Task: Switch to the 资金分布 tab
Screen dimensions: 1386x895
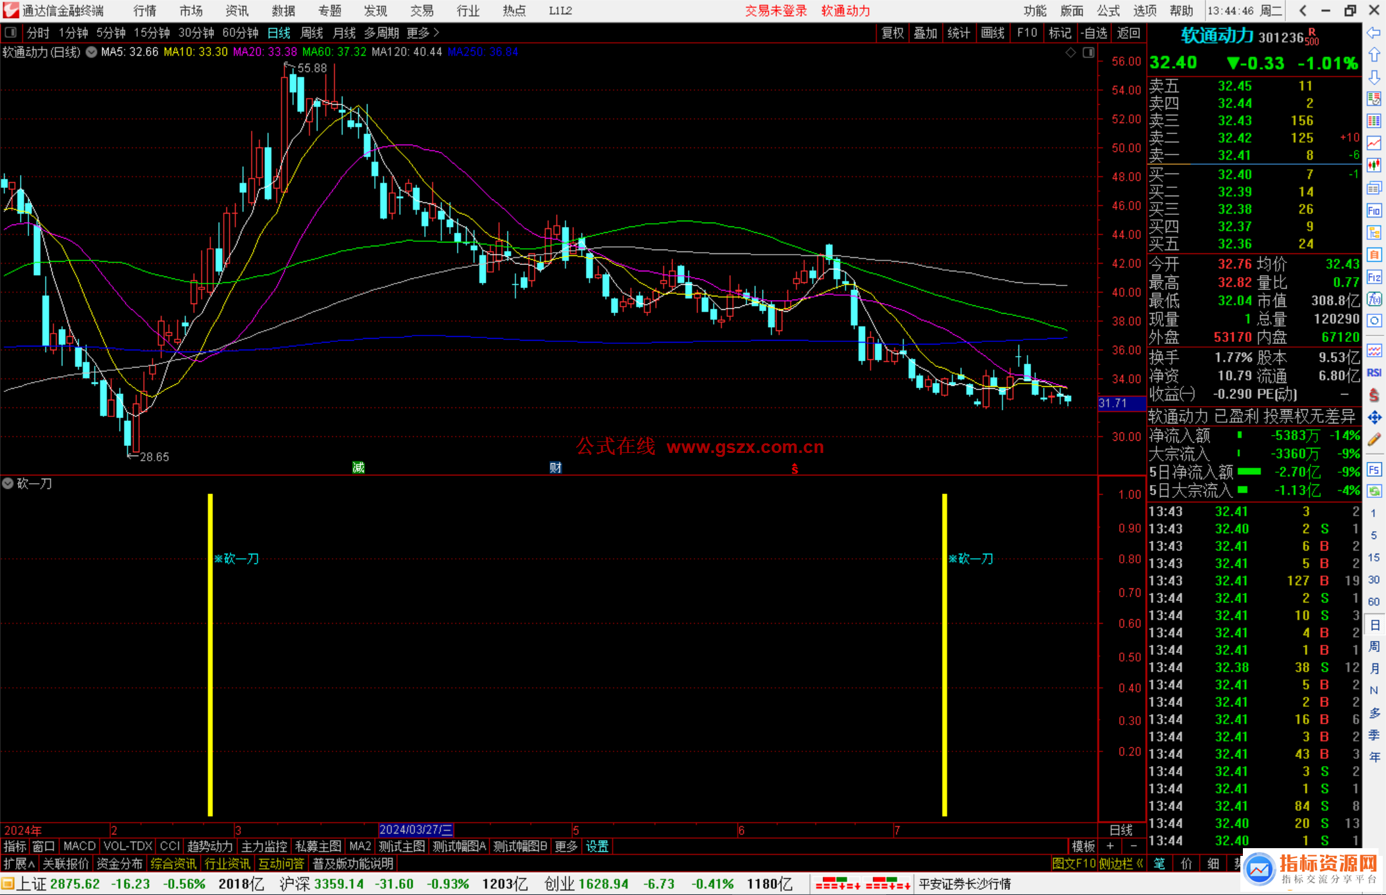Action: (119, 864)
